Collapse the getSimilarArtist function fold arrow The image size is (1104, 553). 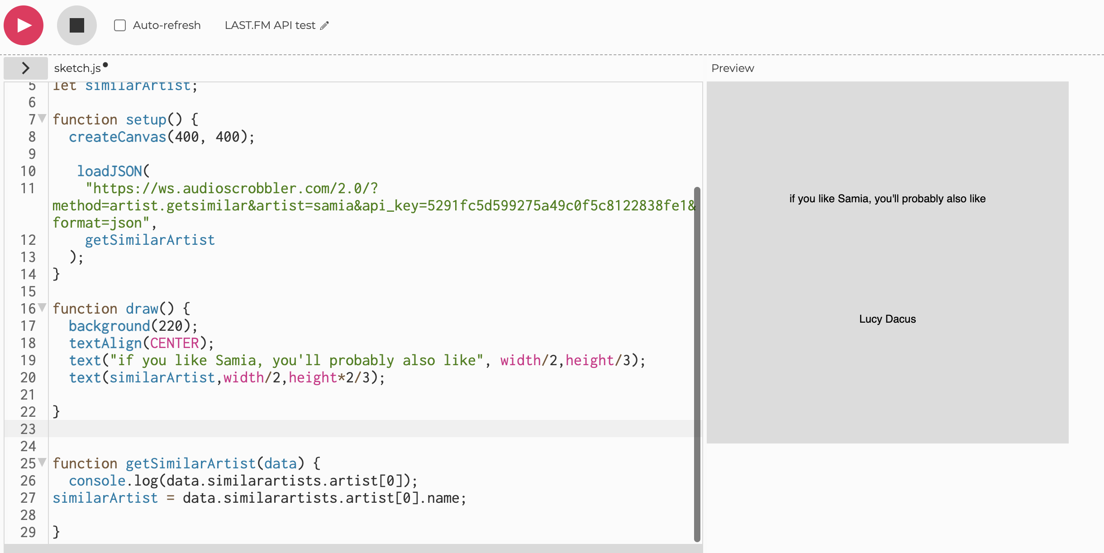[x=43, y=462]
